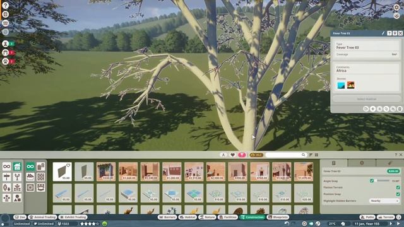The image size is (404, 227).
Task: Select the green infinity all subcategory icon
Action: (30, 166)
